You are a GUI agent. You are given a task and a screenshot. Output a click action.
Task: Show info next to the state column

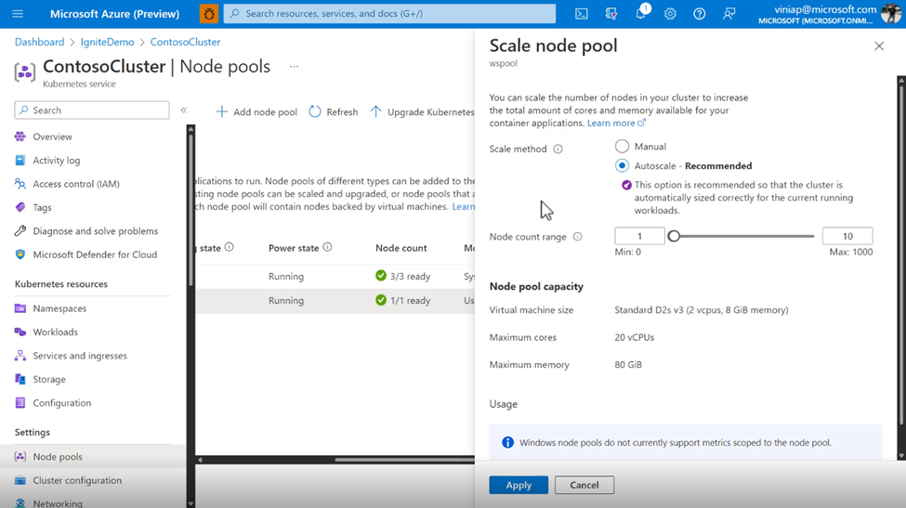click(x=230, y=247)
